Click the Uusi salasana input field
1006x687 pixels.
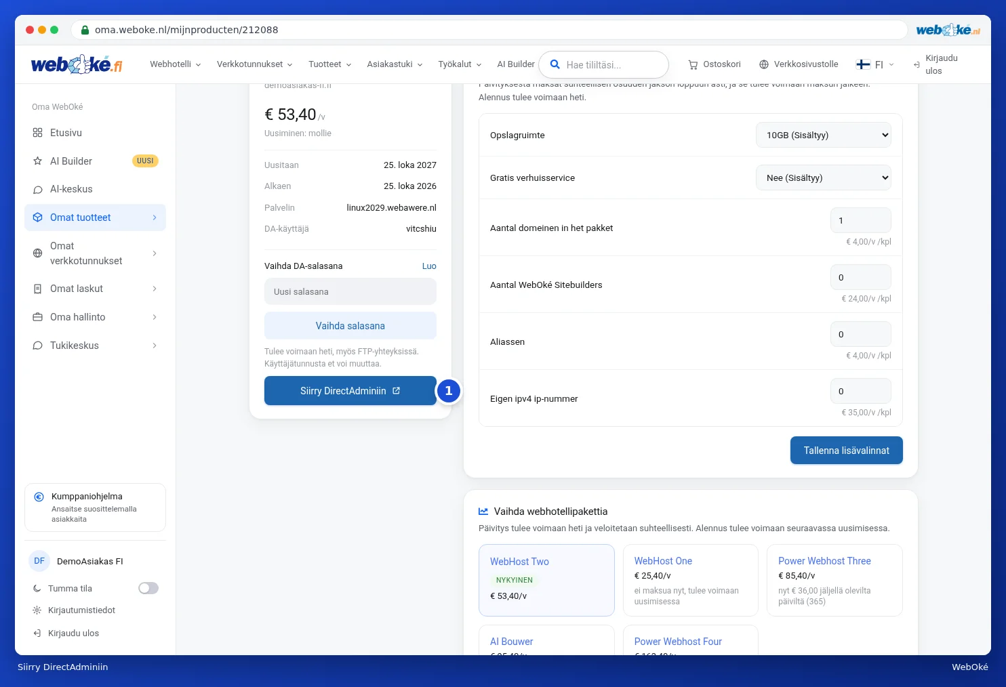tap(350, 292)
